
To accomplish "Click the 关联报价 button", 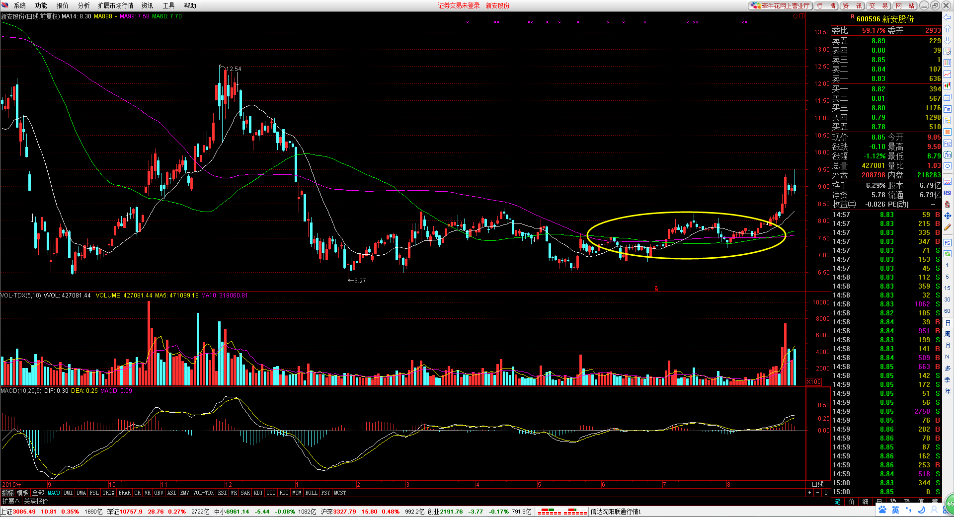I will pos(36,502).
